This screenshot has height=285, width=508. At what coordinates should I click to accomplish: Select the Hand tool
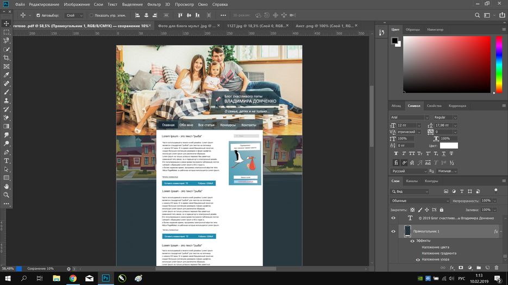click(6, 186)
